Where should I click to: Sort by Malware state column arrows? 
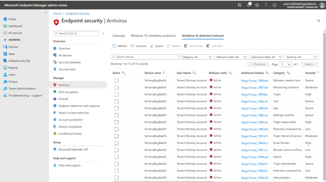[x=230, y=73]
